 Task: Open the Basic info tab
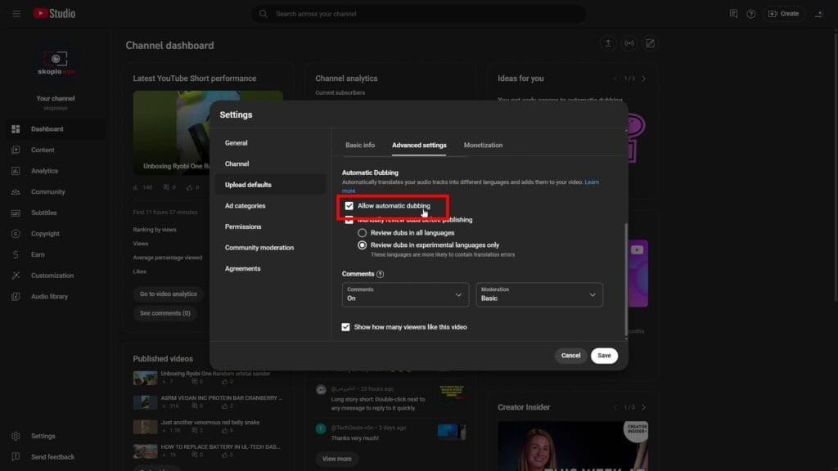361,145
